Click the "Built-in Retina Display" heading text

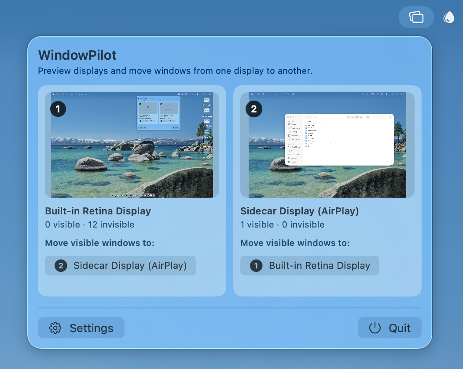point(98,211)
